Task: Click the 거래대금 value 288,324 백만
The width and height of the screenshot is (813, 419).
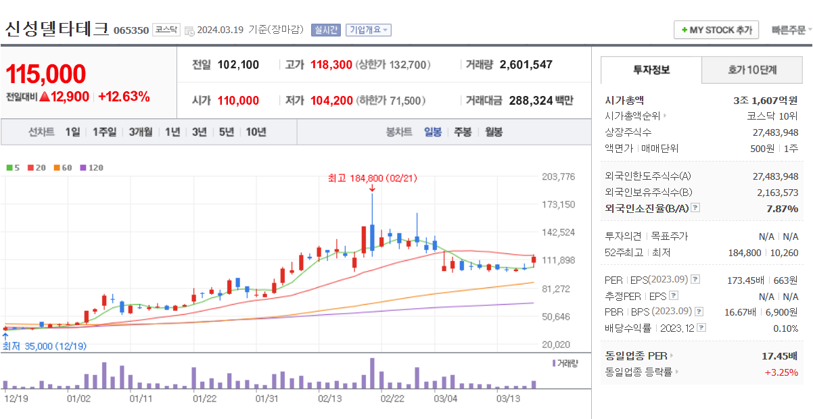Action: pos(541,101)
